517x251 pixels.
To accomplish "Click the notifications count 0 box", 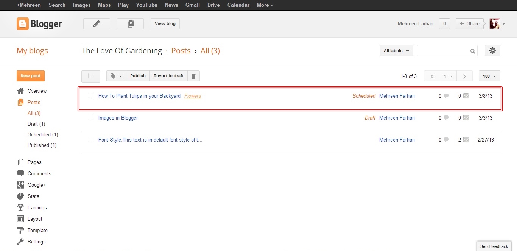I will (444, 23).
